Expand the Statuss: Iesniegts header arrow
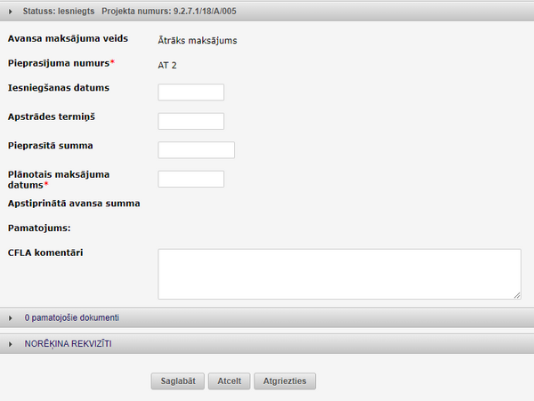Image resolution: width=534 pixels, height=401 pixels. 10,12
